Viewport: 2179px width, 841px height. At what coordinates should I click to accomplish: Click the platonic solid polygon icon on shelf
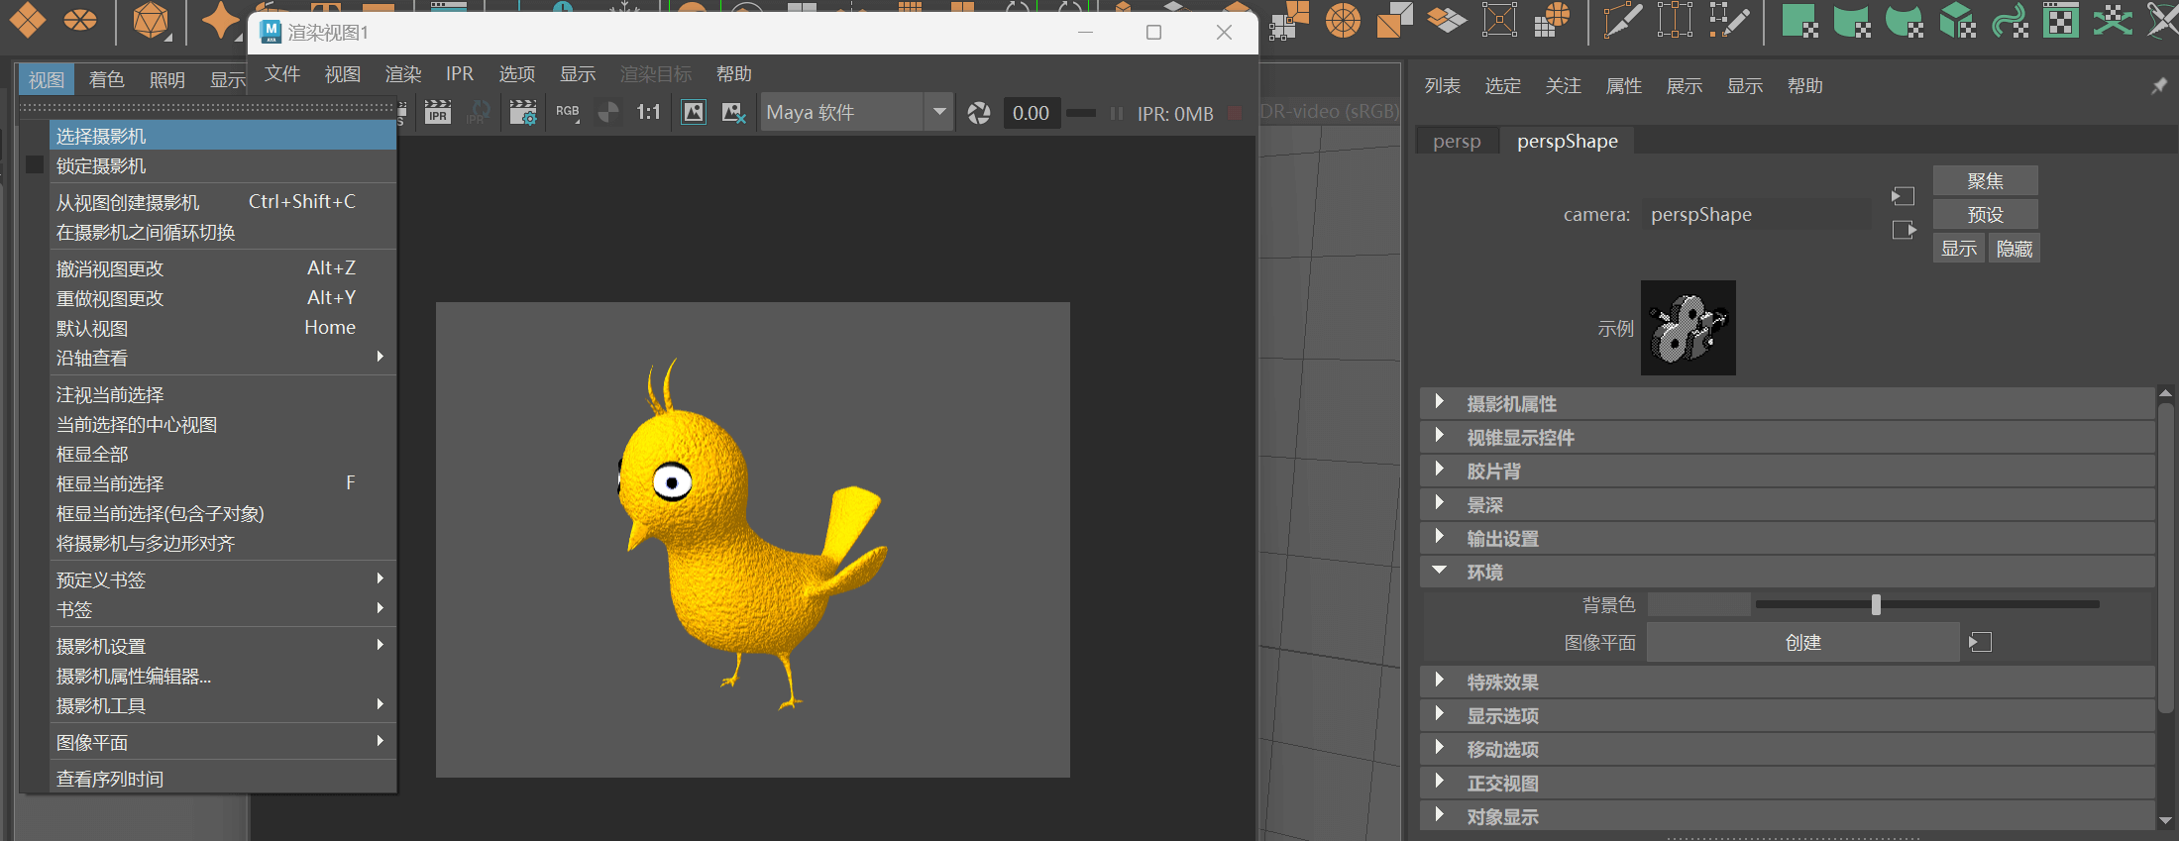(152, 20)
